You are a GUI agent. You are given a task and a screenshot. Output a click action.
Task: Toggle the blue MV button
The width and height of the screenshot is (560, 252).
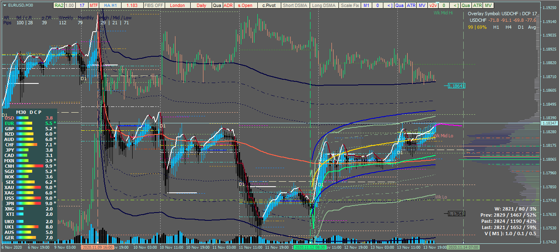[422, 5]
